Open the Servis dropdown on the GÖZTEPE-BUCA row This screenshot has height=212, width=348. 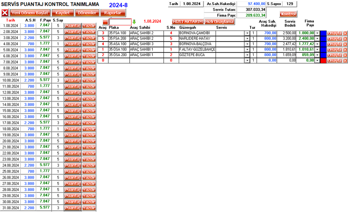coord(247,55)
